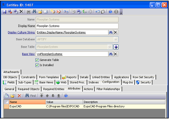This screenshot has width=170, height=121.
Task: Open the Stored Proc. tab
Action: (77, 82)
